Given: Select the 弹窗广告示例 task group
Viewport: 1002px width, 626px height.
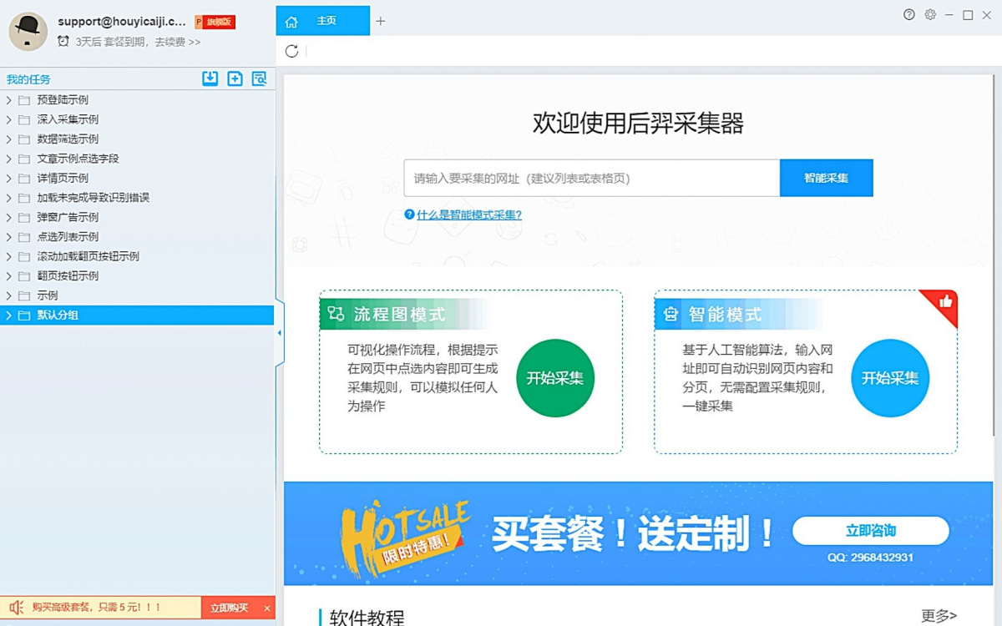Looking at the screenshot, I should (68, 217).
